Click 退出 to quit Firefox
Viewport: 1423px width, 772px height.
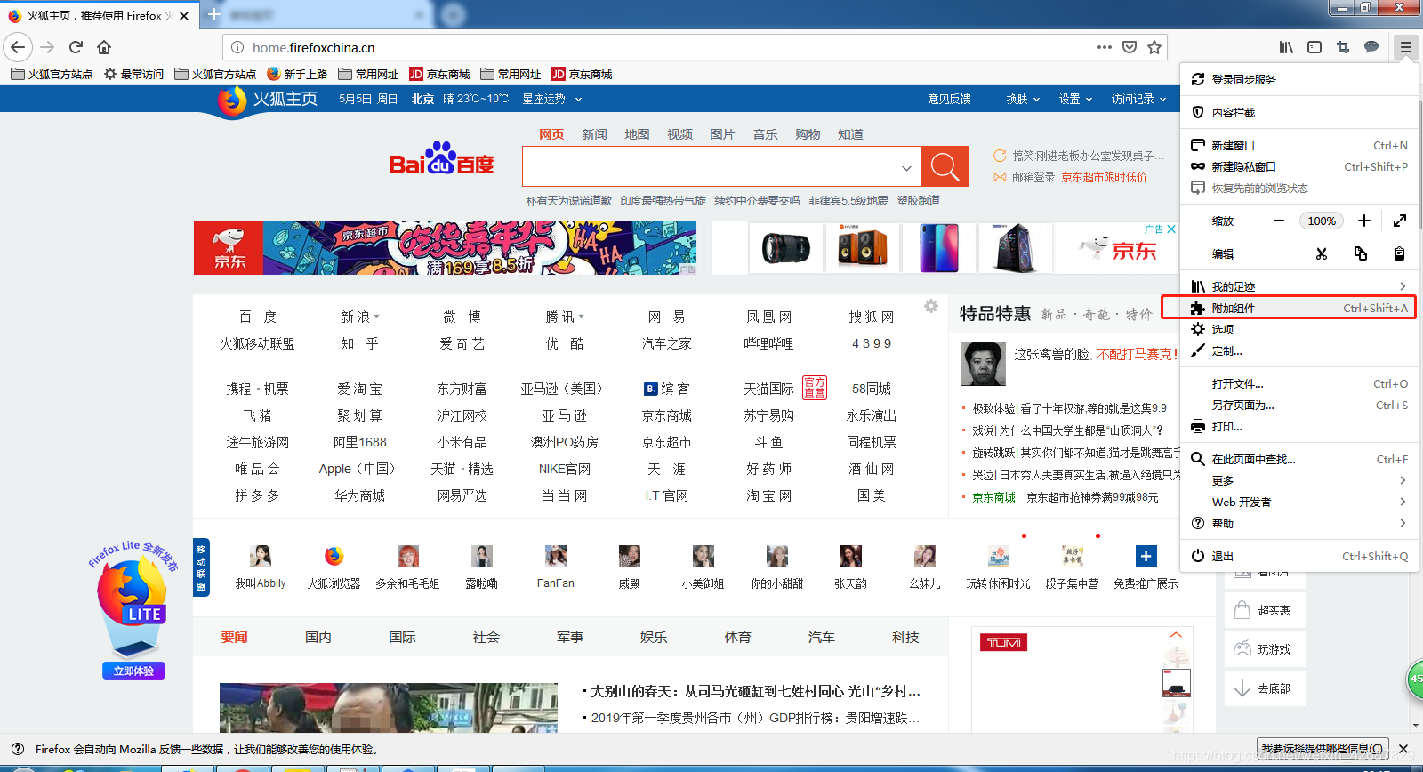(x=1299, y=556)
